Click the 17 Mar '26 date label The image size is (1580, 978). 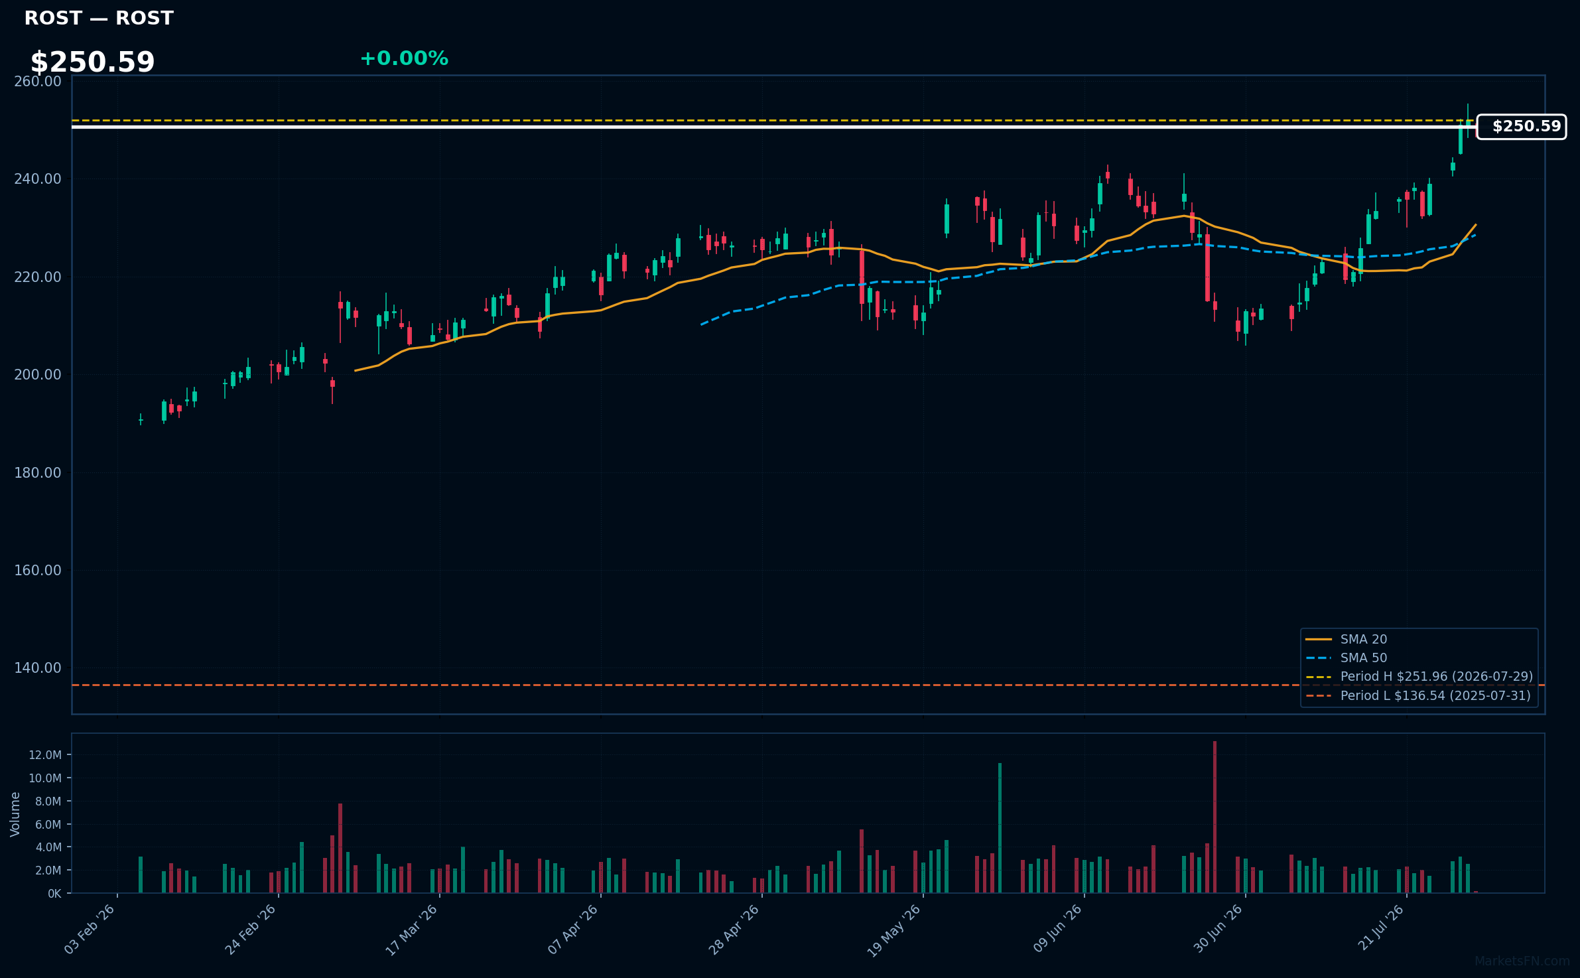click(412, 929)
